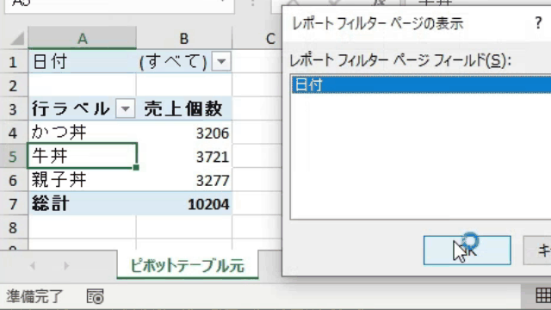Click the Name Box field

(120, 5)
